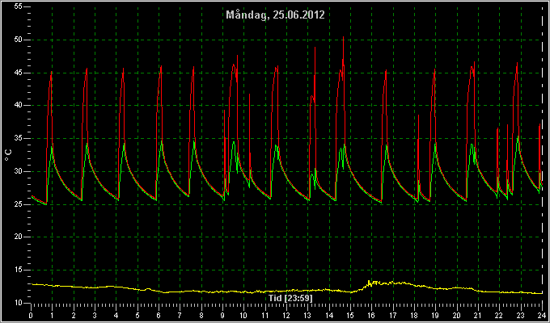
Task: Click the 35 value on temperature axis
Action: point(19,138)
